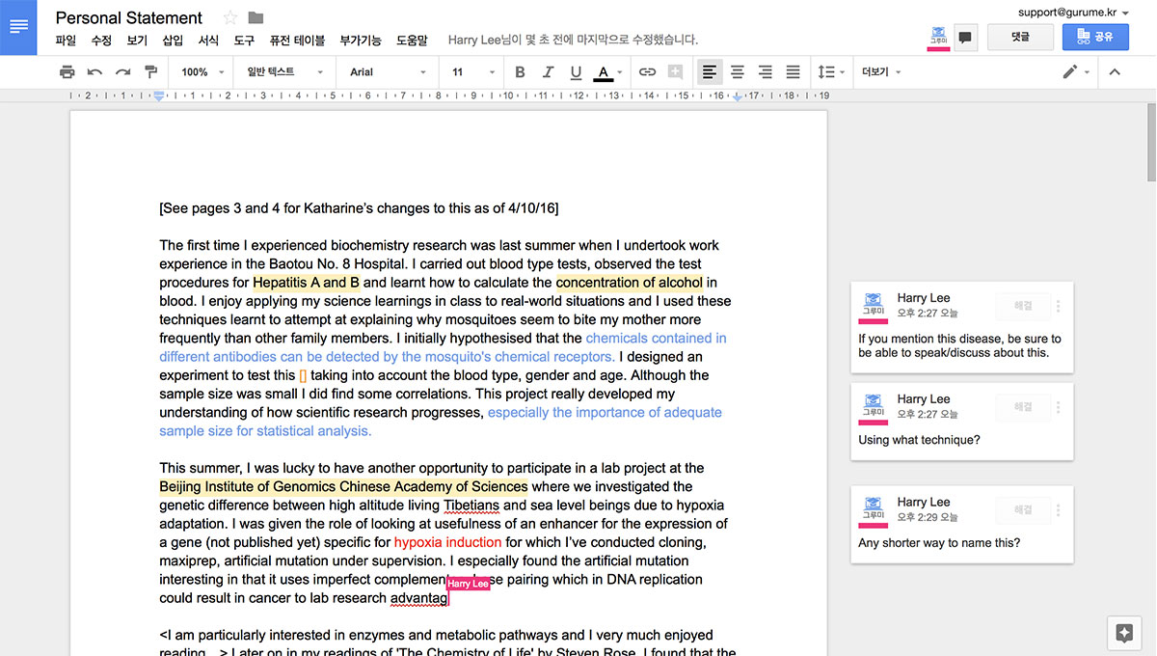Undo the last edit
The width and height of the screenshot is (1157, 656).
coord(94,72)
